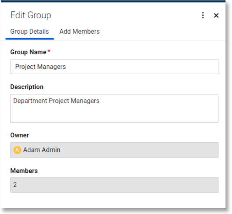232x214 pixels.
Task: Click the Description text area
Action: [114, 109]
